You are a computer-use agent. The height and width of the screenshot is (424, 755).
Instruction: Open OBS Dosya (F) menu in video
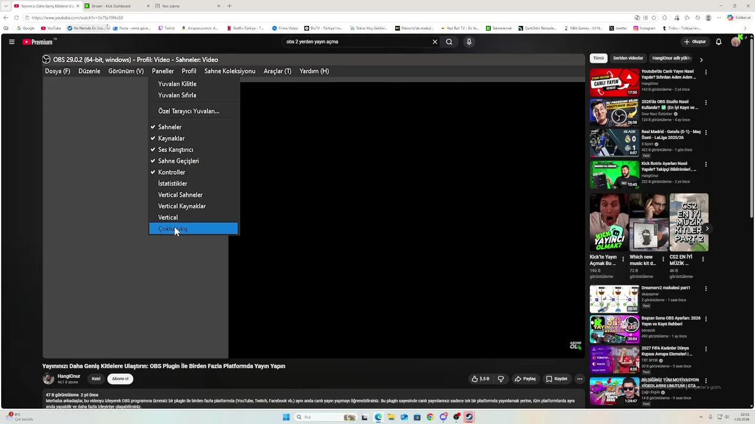57,71
